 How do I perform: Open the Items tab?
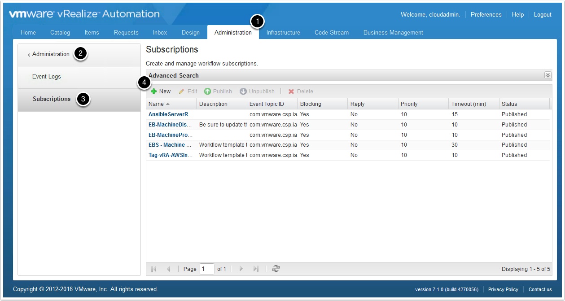pos(92,32)
